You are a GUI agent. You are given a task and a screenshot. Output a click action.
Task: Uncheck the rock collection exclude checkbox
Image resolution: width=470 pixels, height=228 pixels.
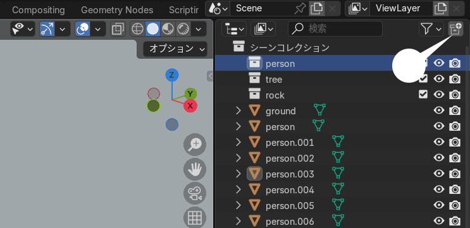coord(423,95)
